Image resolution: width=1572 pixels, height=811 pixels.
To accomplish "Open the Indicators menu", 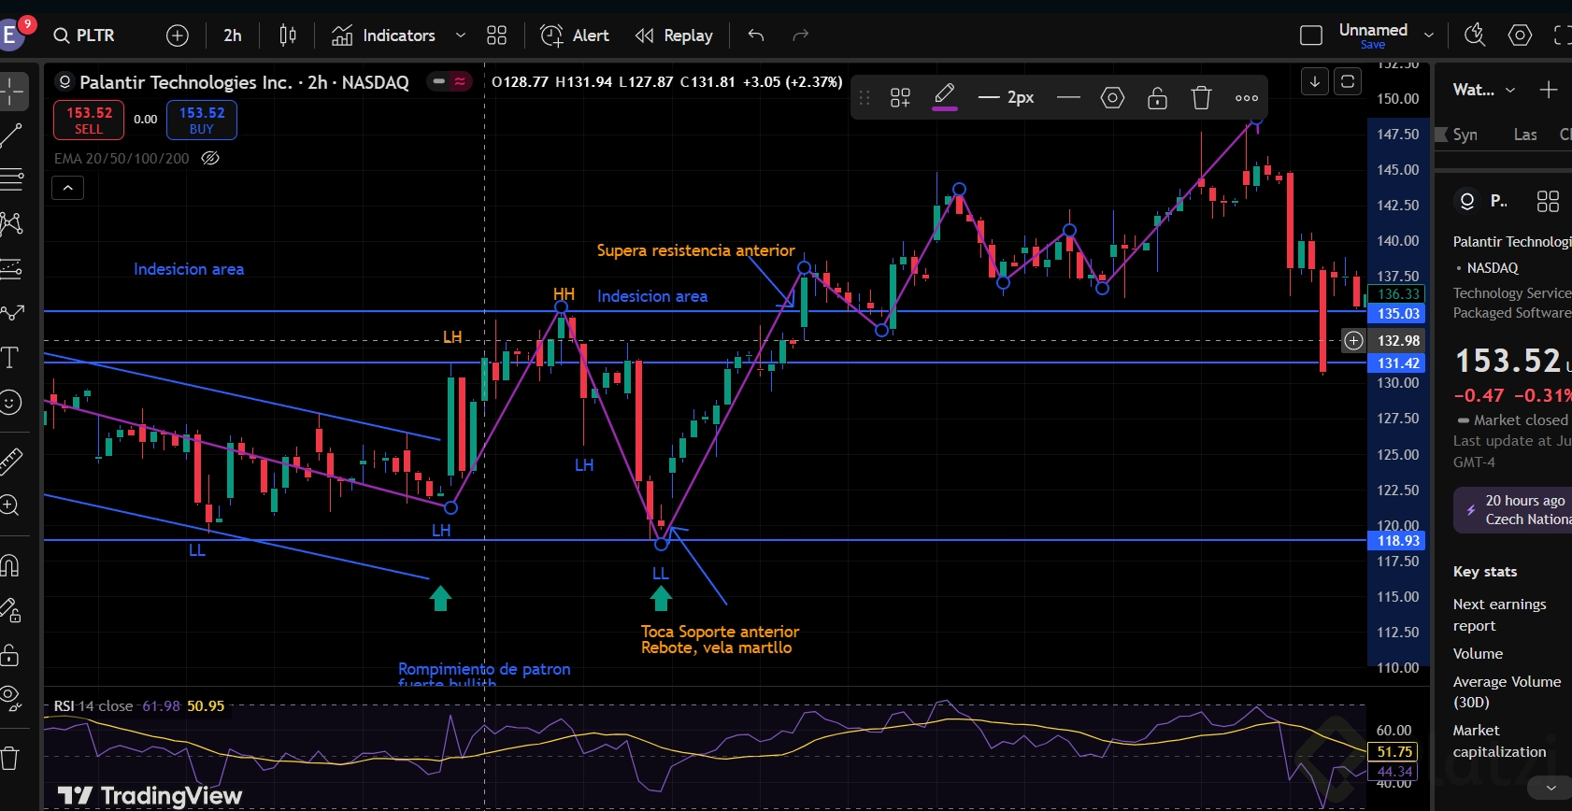I will [383, 36].
